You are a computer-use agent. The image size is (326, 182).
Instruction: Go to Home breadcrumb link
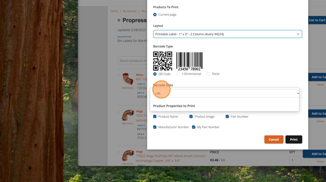(114, 11)
